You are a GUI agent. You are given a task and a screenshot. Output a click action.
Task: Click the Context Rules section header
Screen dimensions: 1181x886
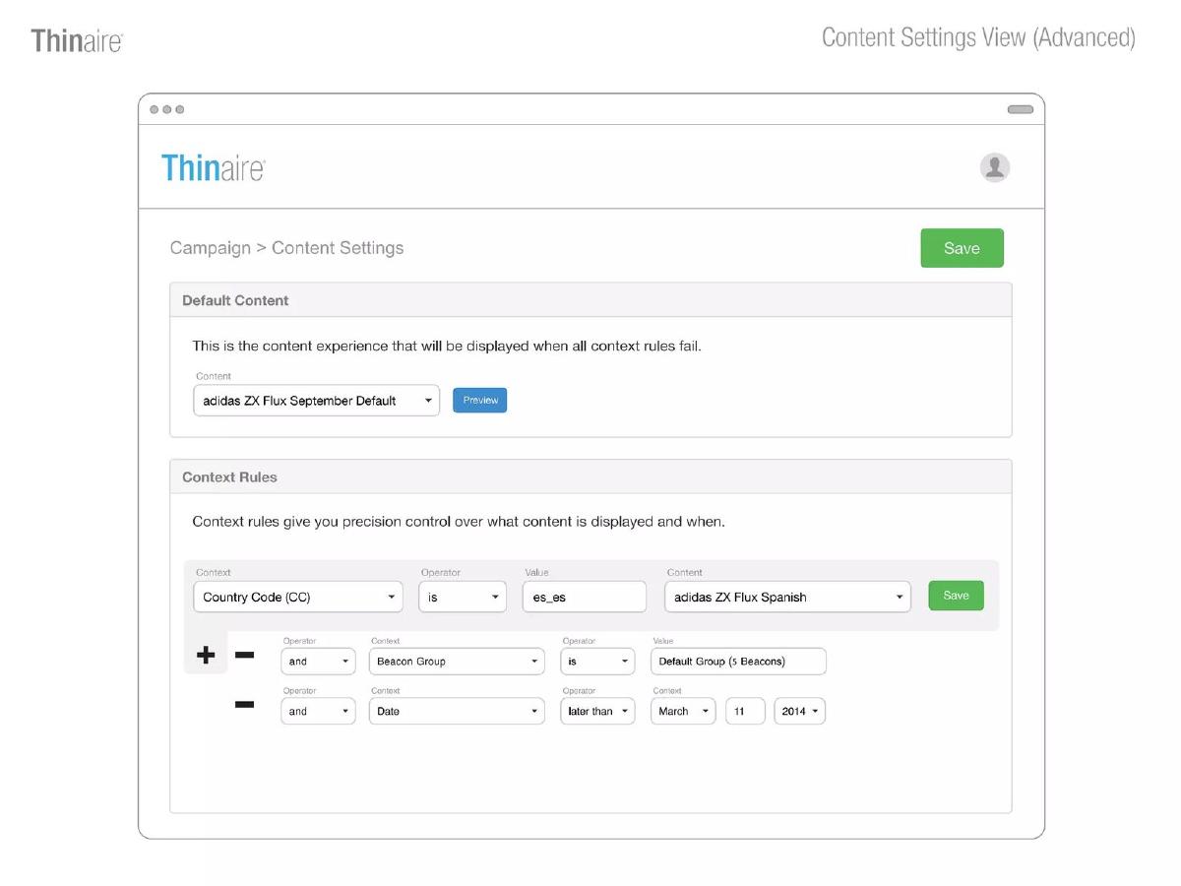(x=590, y=476)
